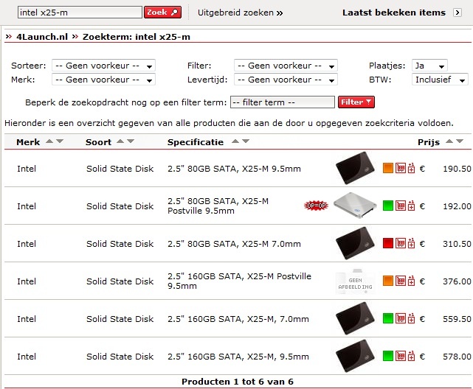Click 2.5" 80GB SATA, X25-M 7.0mm text
This screenshot has height=389, width=473.
tap(234, 244)
